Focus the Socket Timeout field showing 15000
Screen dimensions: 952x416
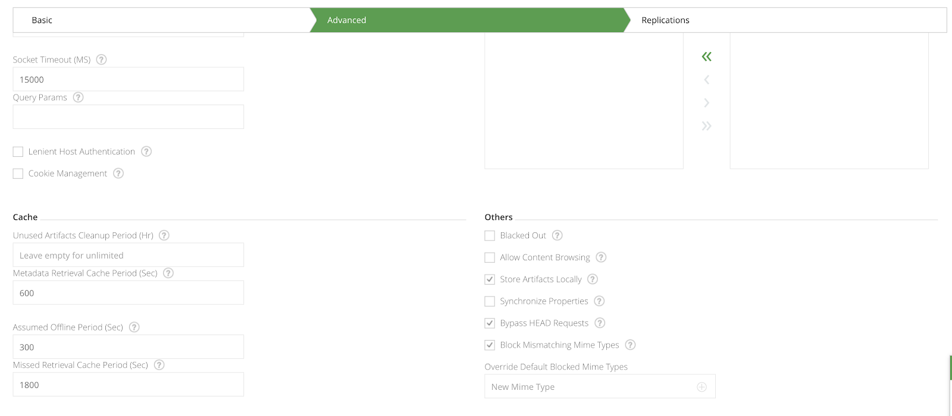(x=129, y=79)
